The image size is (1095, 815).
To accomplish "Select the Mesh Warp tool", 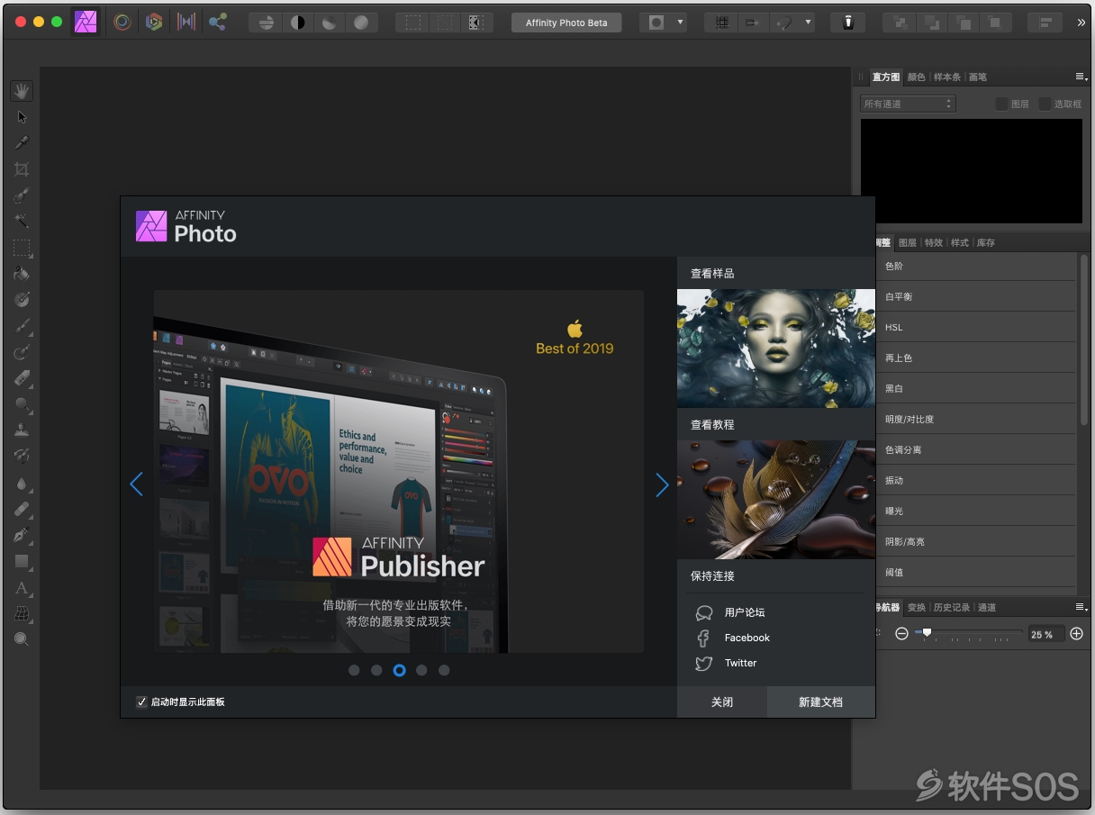I will coord(22,613).
